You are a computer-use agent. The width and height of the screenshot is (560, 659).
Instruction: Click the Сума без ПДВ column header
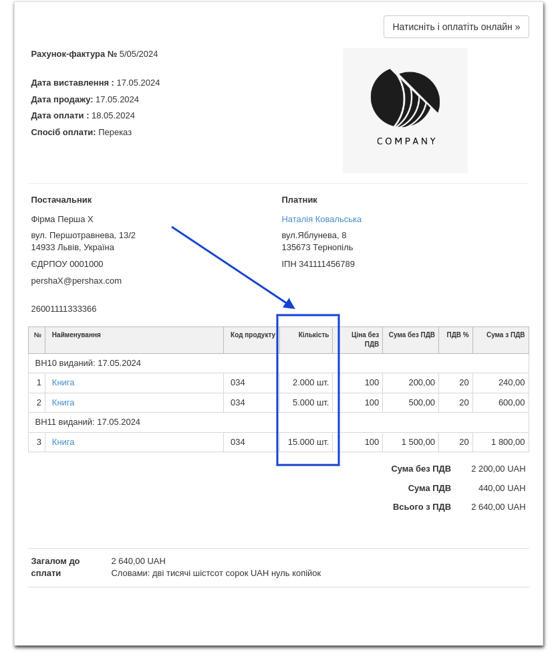411,335
